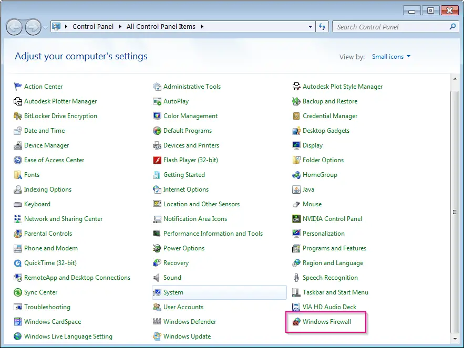Open Network and Sharing Center link
This screenshot has width=464, height=348.
pyautogui.click(x=64, y=219)
